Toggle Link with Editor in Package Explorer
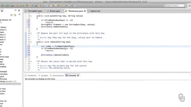Viewport: 191px width, 107px height. tap(15, 15)
